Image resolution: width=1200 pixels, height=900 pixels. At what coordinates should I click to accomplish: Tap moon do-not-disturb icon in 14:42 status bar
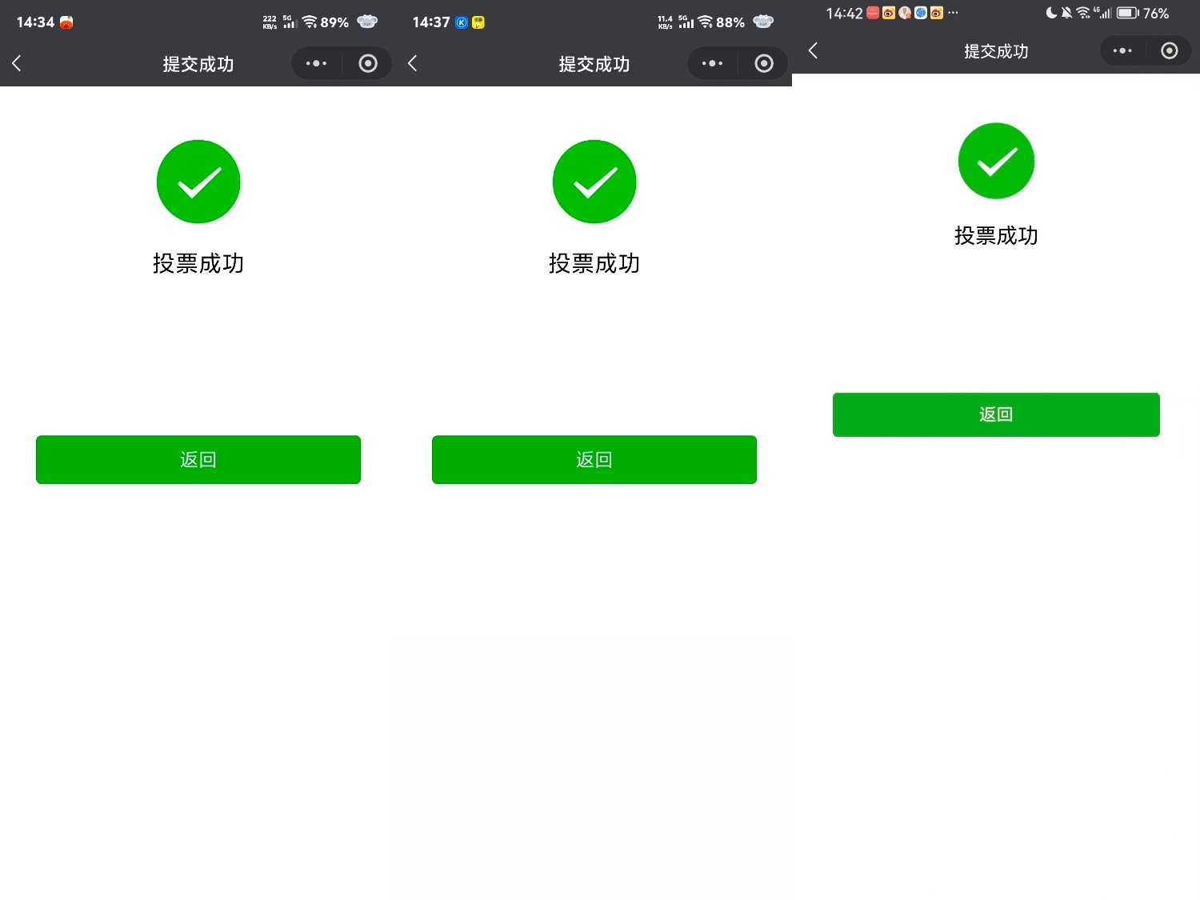[1051, 13]
